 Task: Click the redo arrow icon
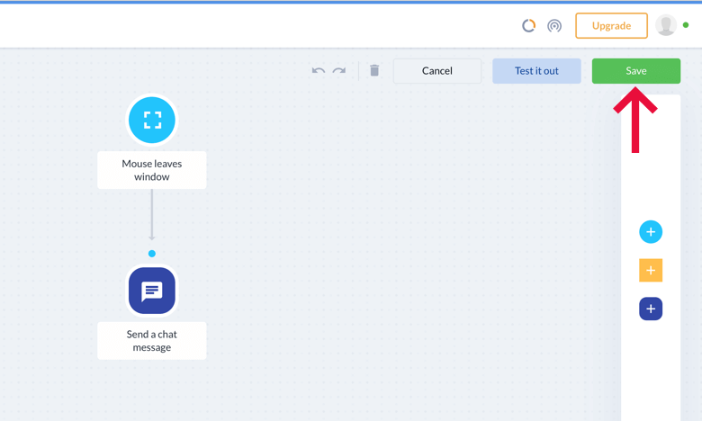pos(339,71)
